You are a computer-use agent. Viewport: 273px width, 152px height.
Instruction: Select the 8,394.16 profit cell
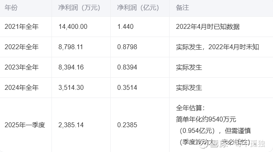point(71,67)
